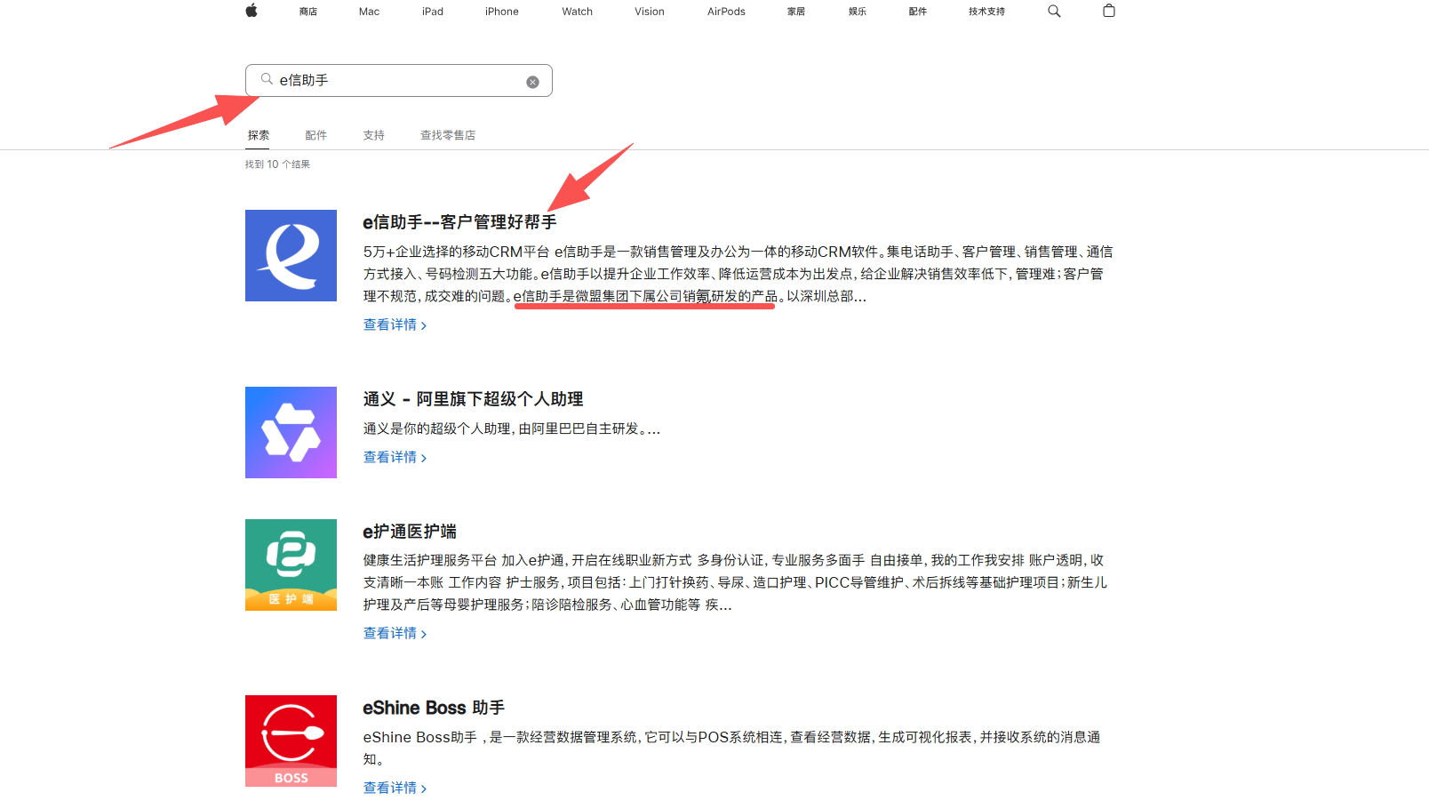Open 技术支持 from the navigation bar
The height and width of the screenshot is (809, 1429).
[986, 11]
